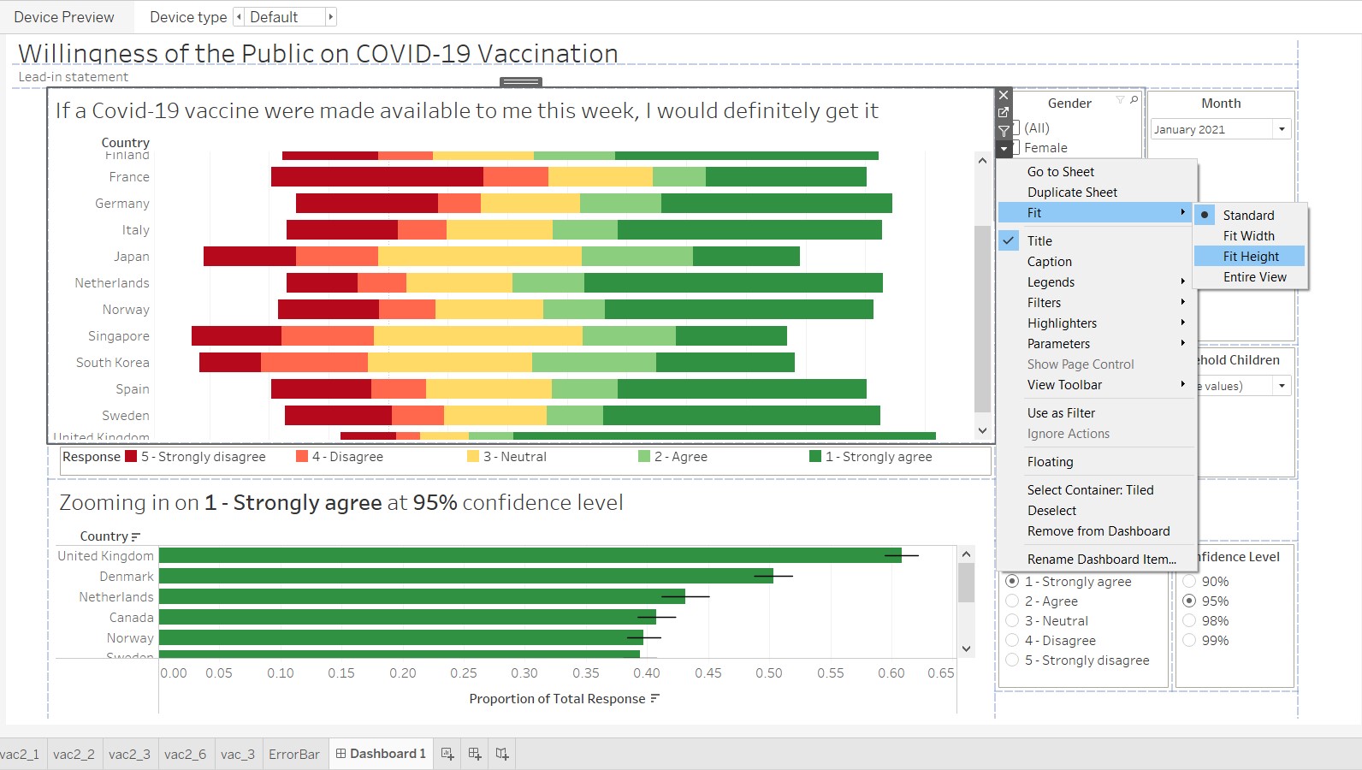The image size is (1362, 770).
Task: Click the Use as Filter funnel icon
Action: (1004, 131)
